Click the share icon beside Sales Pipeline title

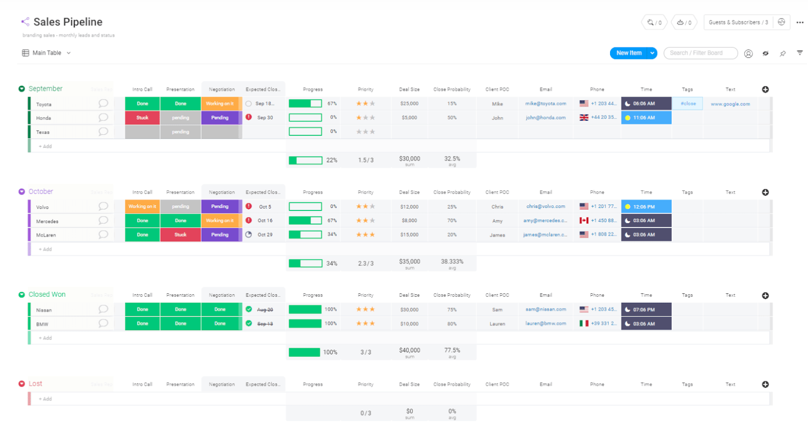[x=25, y=21]
